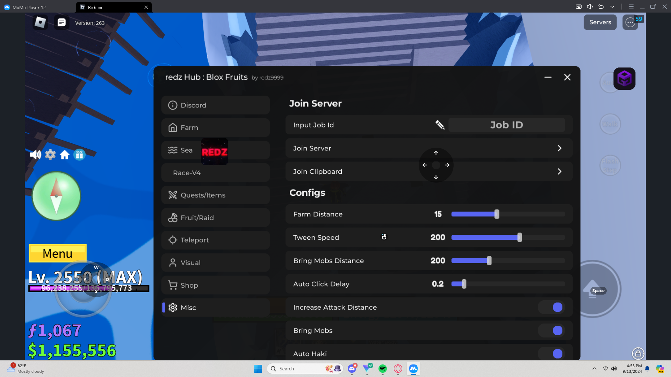This screenshot has height=377, width=671.
Task: Open the gift rewards icon
Action: click(x=79, y=155)
